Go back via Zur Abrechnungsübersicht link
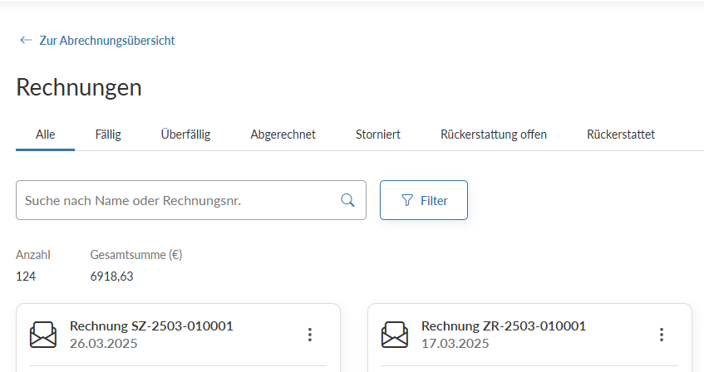Viewport: 704px width, 372px height. [97, 40]
